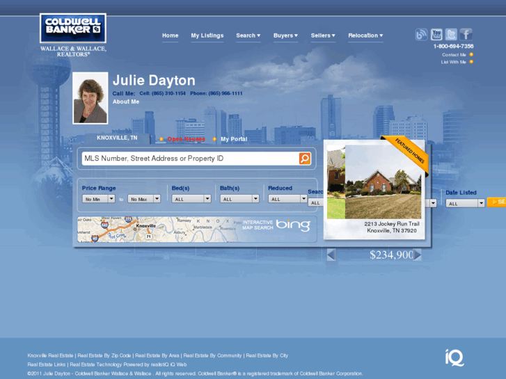Click the Cell: (865) 310-1154 number
Viewport: 506px width, 379px height.
(x=162, y=93)
